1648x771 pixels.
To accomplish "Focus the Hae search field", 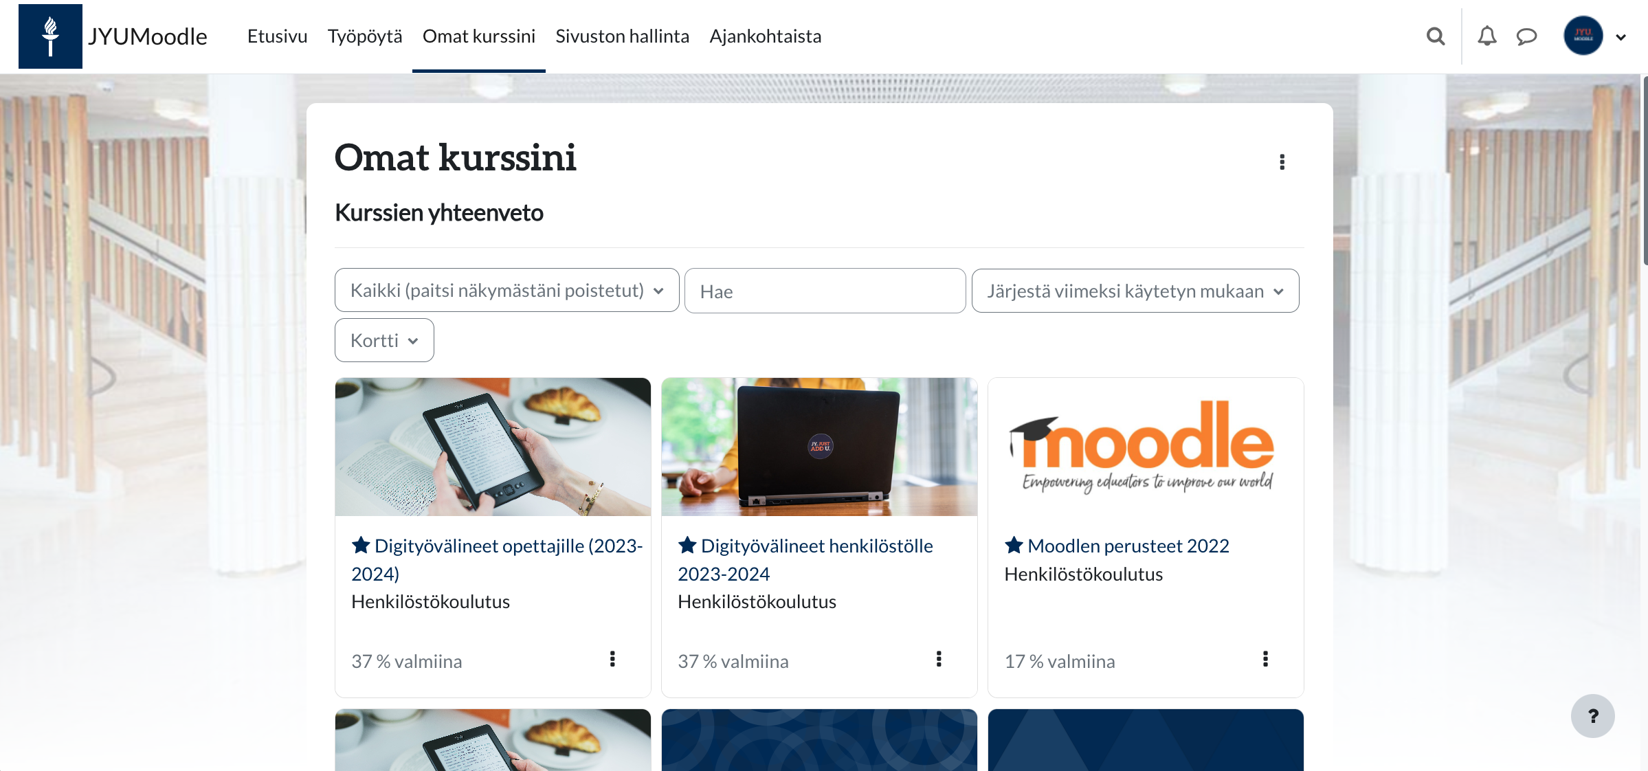I will pyautogui.click(x=825, y=291).
